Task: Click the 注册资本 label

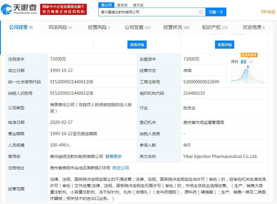Action: 16,59
